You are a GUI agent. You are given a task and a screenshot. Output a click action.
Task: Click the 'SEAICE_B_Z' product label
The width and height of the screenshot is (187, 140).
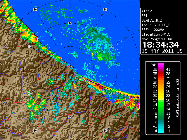152,20
